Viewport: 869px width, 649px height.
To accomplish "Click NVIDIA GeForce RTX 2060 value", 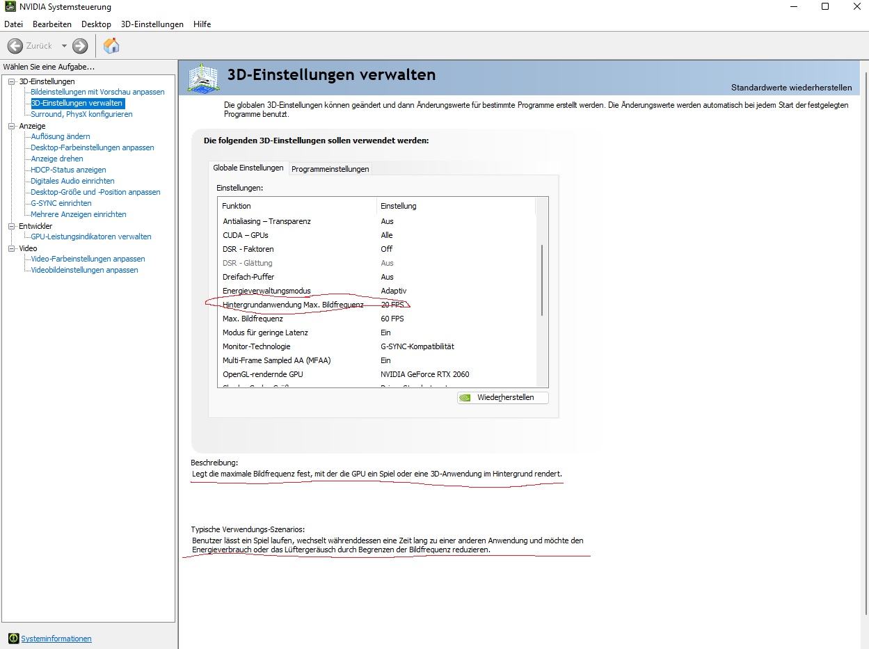I will [425, 374].
